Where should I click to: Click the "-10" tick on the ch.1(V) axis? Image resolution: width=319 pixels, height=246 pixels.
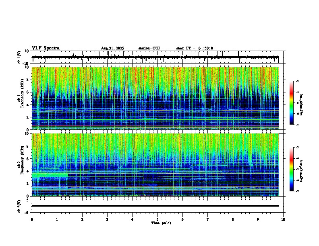click(x=26, y=64)
